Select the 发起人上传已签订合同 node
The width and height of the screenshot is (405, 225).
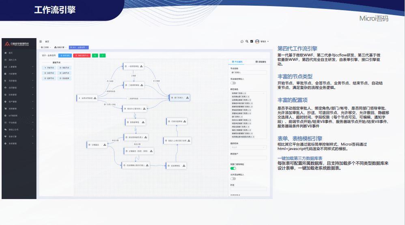point(177,141)
